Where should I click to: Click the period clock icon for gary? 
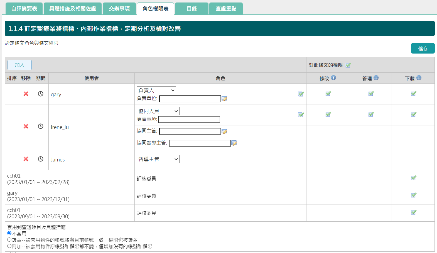click(x=41, y=94)
